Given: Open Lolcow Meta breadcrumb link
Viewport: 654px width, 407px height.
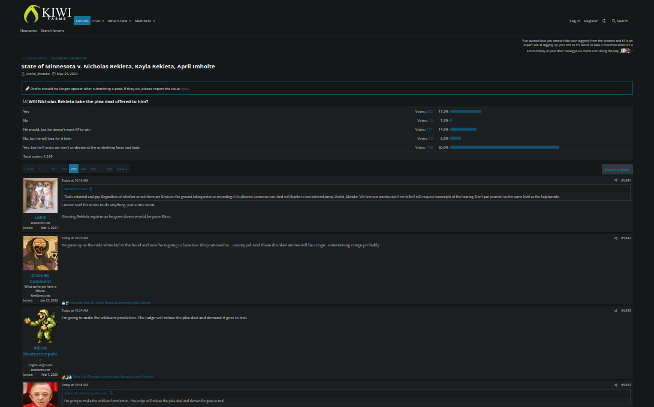Looking at the screenshot, I should 37,58.
